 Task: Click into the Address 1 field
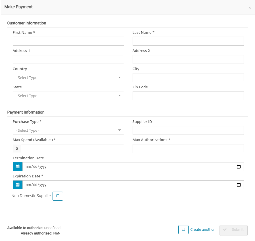coord(68,59)
